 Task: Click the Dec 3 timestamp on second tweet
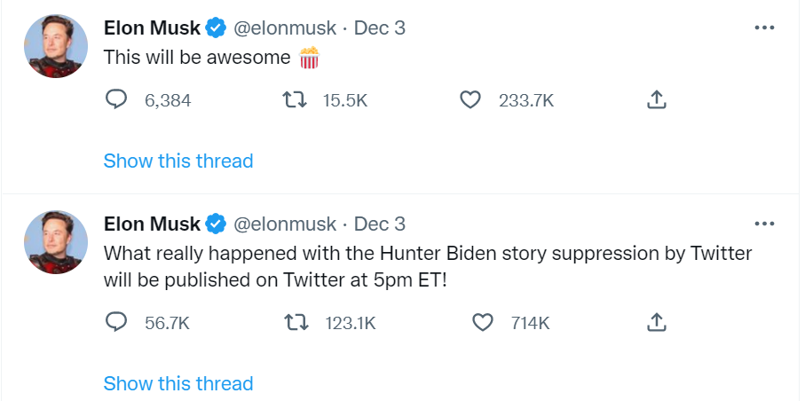[x=380, y=224]
